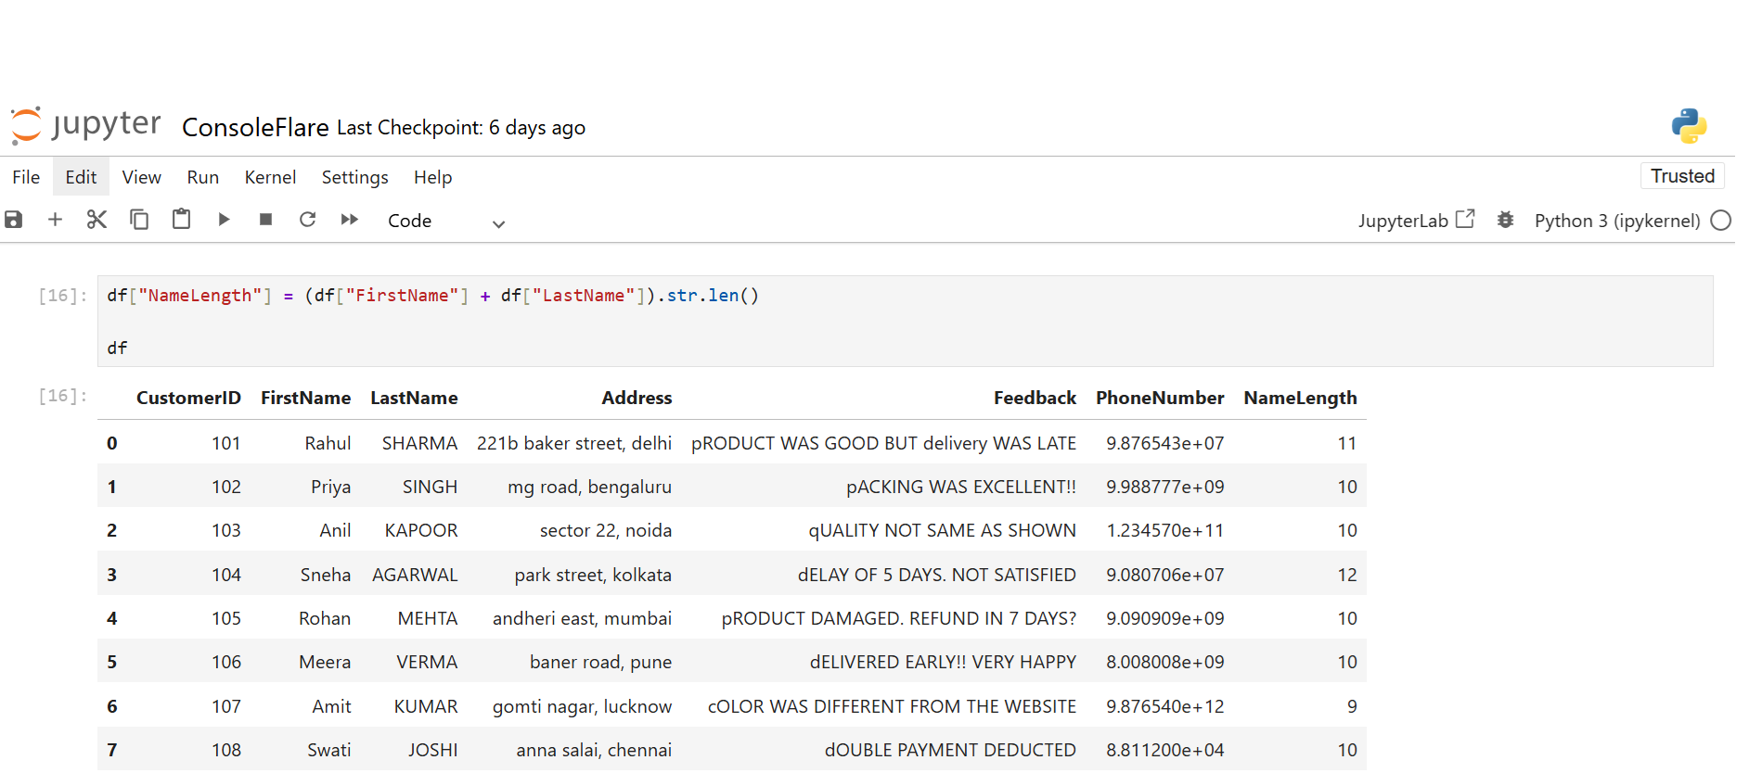
Task: Click the kernel status circle indicator
Action: tap(1721, 221)
